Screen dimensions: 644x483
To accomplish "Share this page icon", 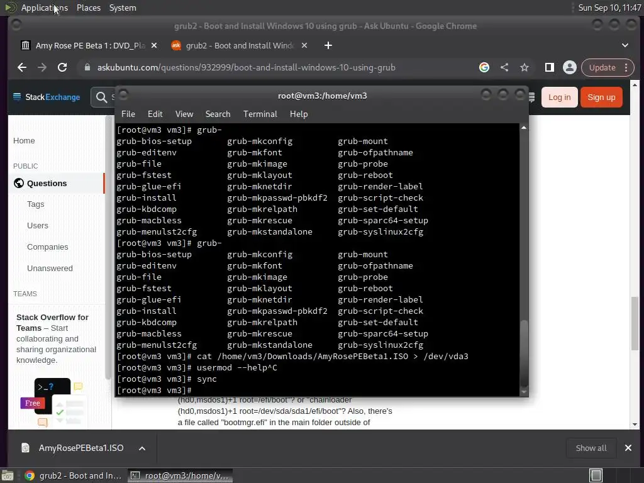I will (504, 67).
